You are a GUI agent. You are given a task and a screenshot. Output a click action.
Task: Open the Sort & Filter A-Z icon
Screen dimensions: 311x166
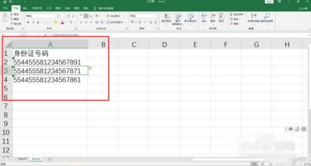click(x=253, y=16)
